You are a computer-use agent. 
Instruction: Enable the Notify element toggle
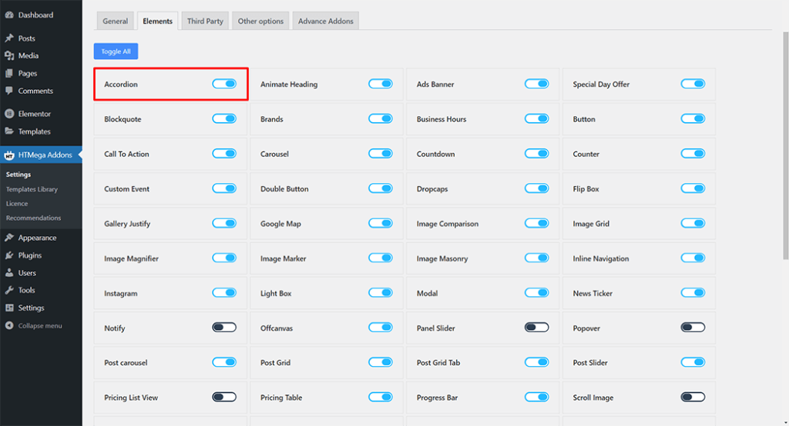coord(224,328)
